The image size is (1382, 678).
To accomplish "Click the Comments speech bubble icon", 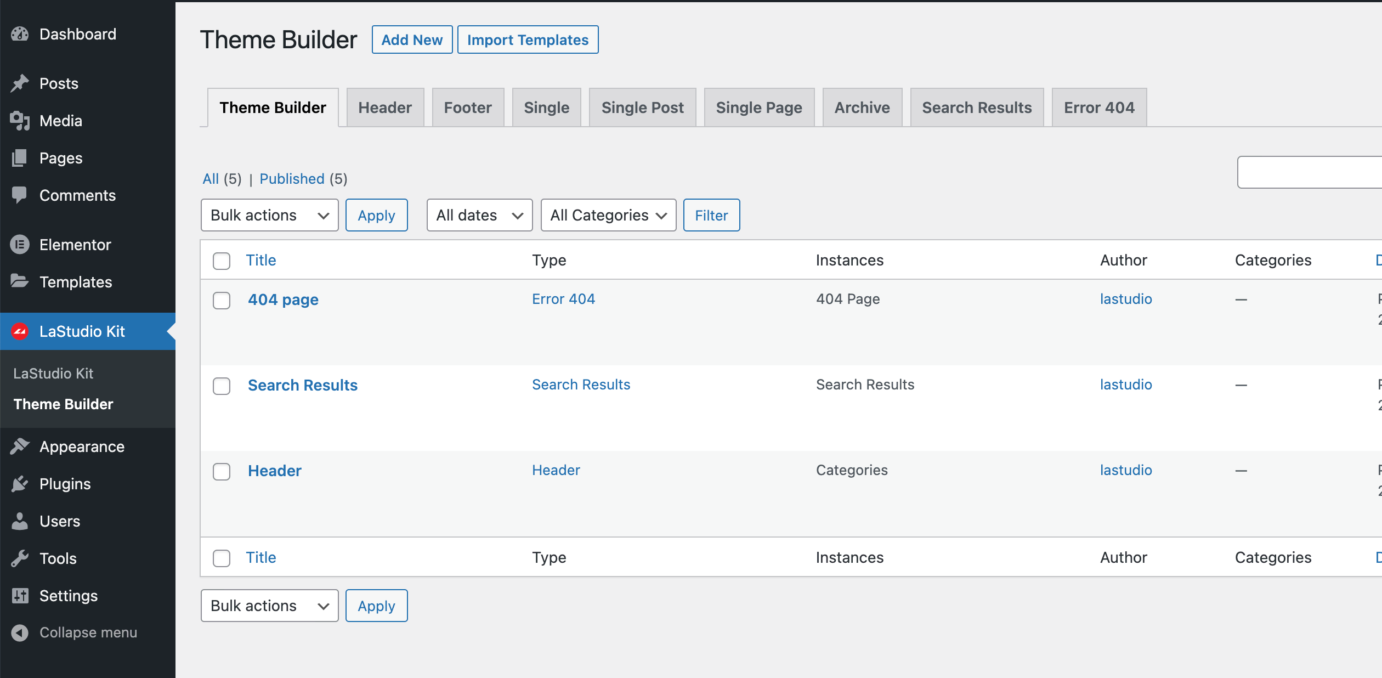I will coord(20,195).
